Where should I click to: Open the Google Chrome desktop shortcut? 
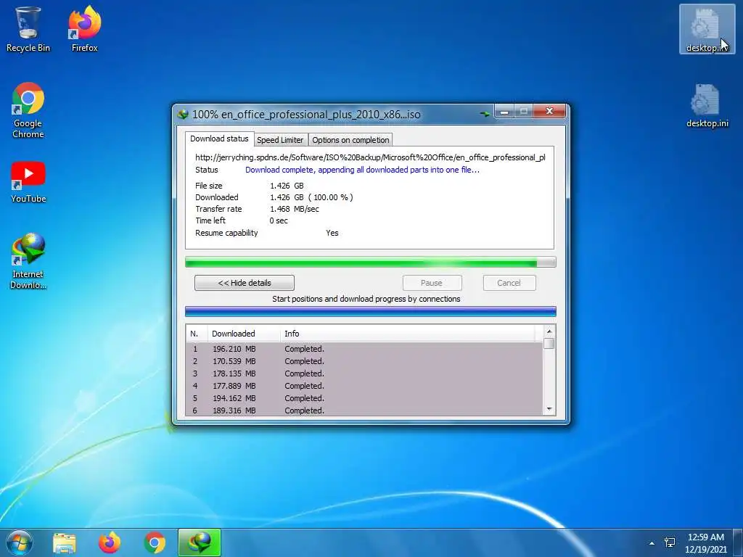coord(28,110)
